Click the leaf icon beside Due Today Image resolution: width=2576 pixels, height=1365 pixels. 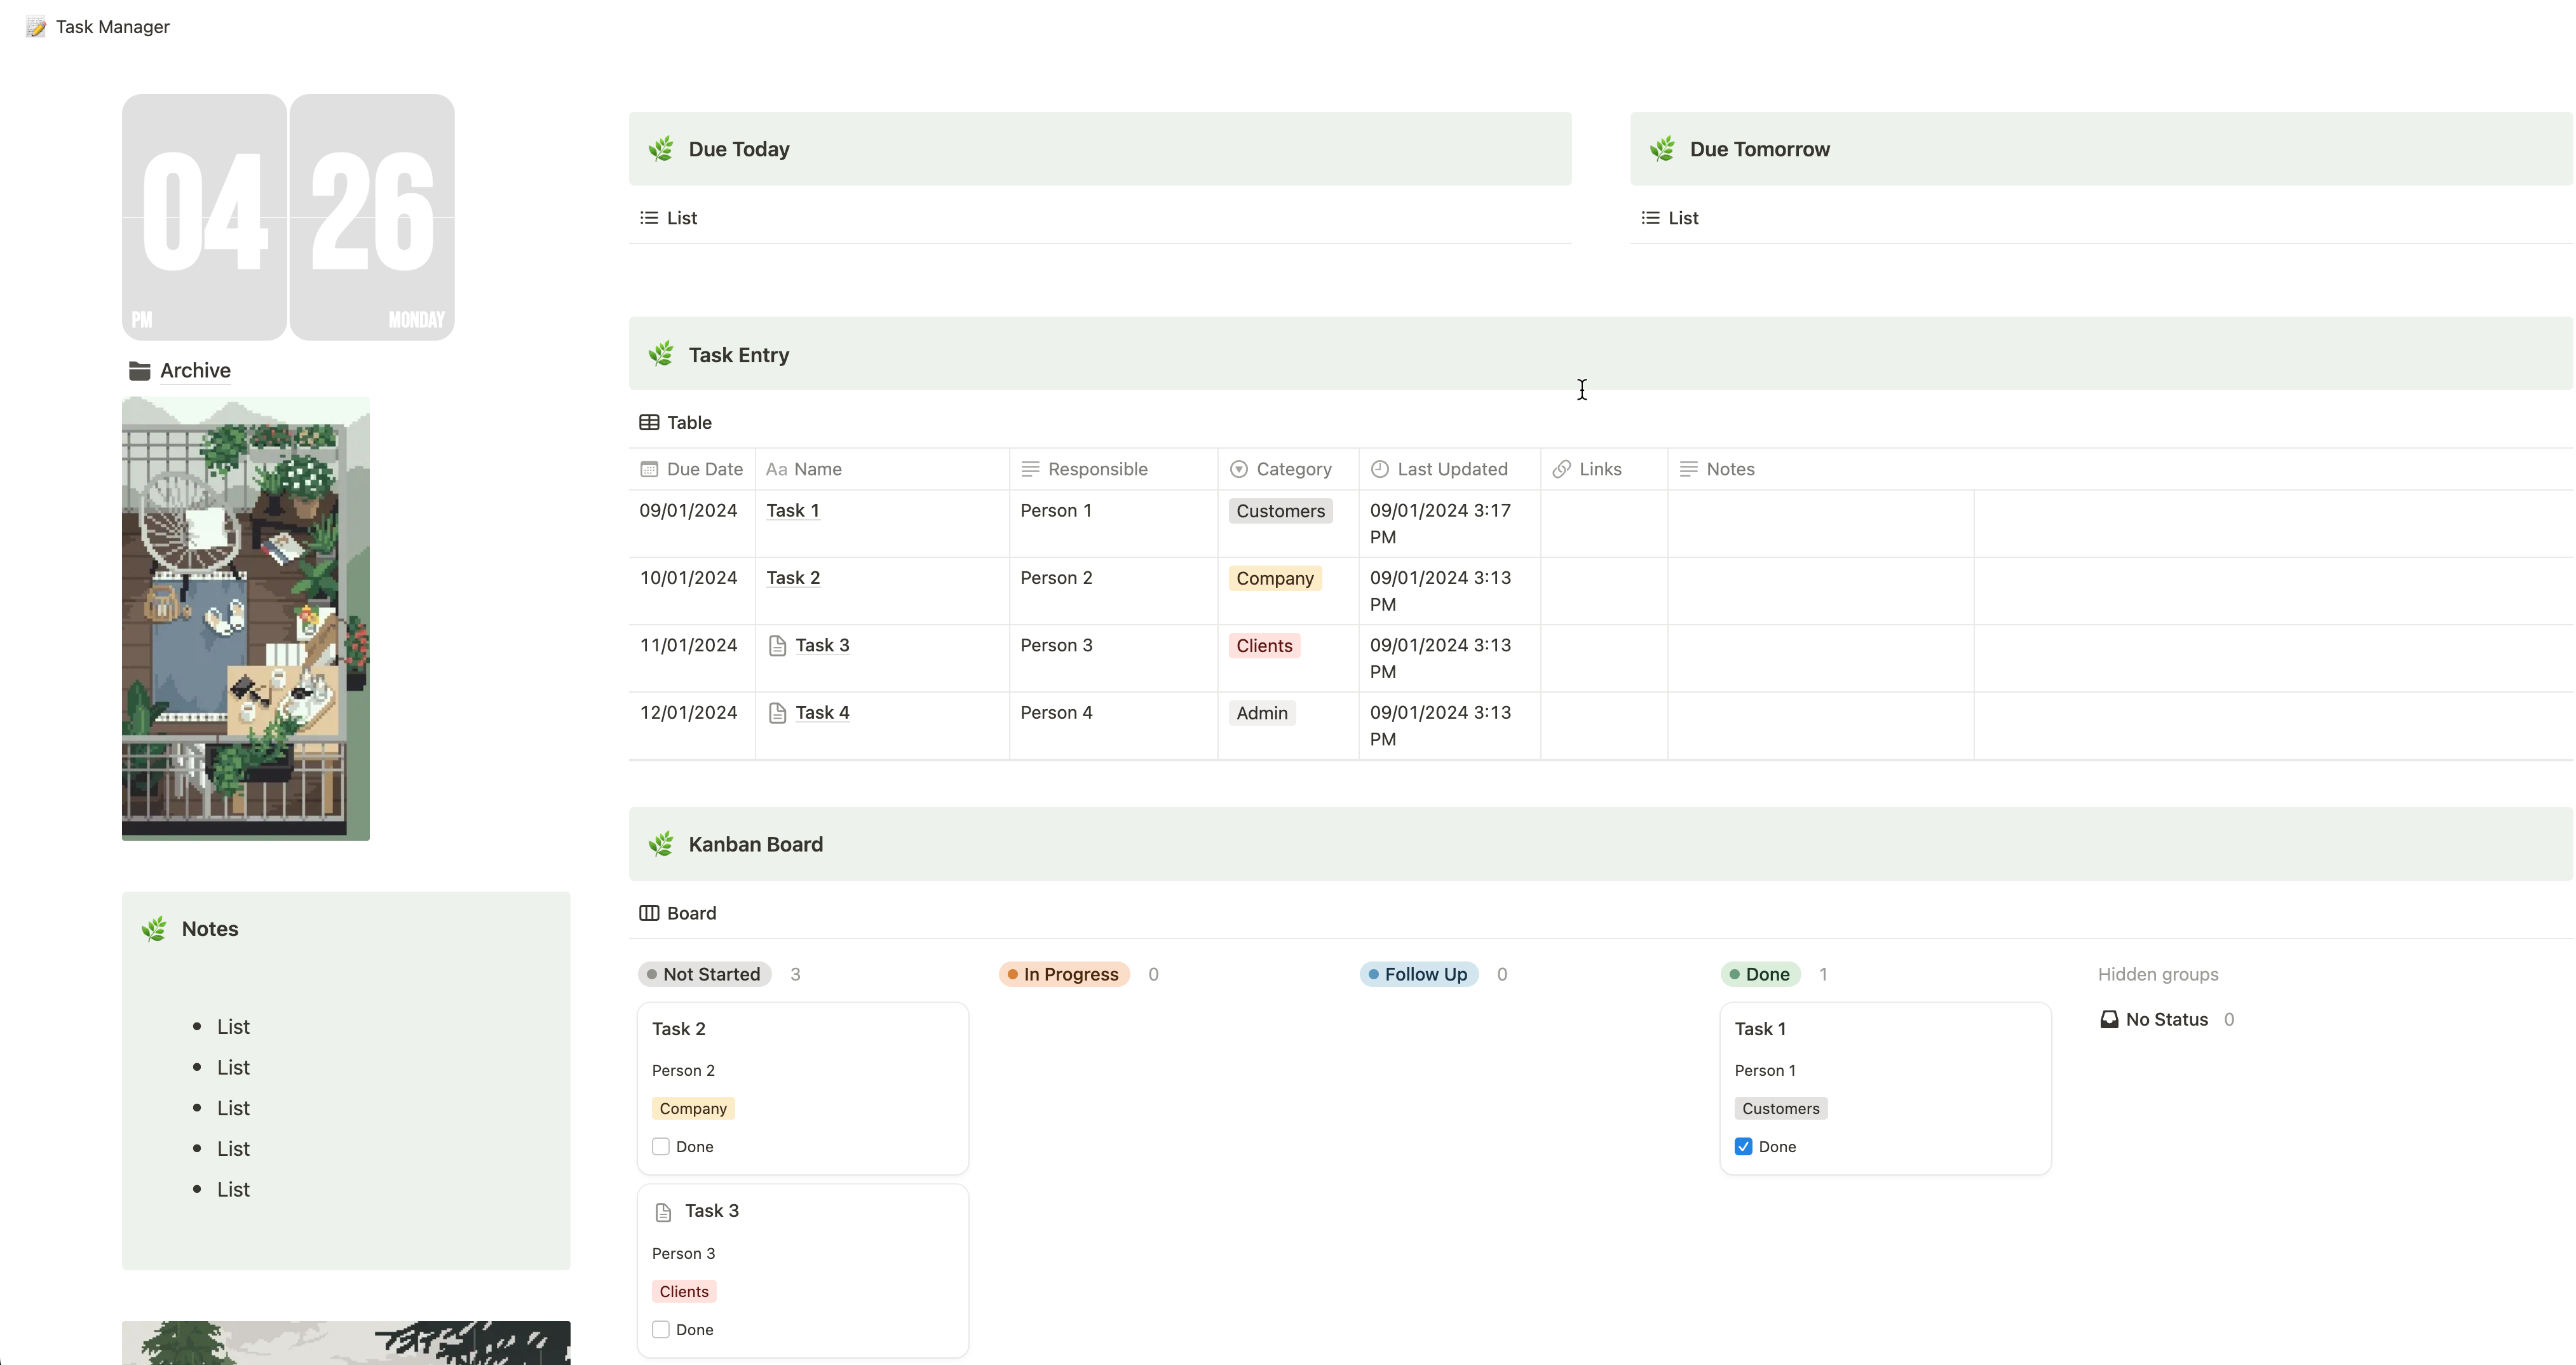[661, 149]
